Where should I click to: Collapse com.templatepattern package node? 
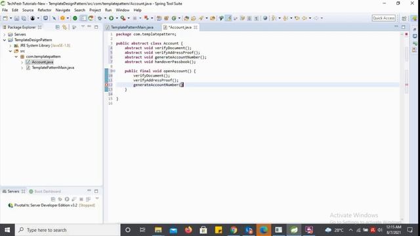point(16,57)
